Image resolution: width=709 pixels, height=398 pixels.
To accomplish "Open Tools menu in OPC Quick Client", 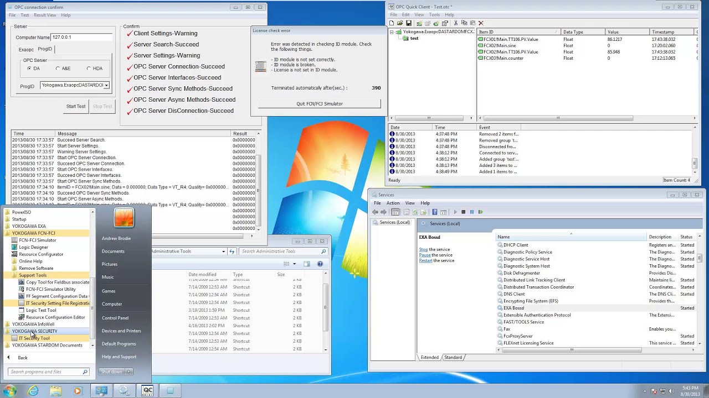I will [x=434, y=14].
